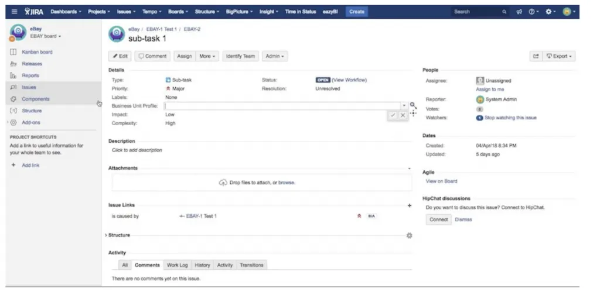Click the View on Board link
Image resolution: width=600 pixels, height=299 pixels.
[442, 181]
